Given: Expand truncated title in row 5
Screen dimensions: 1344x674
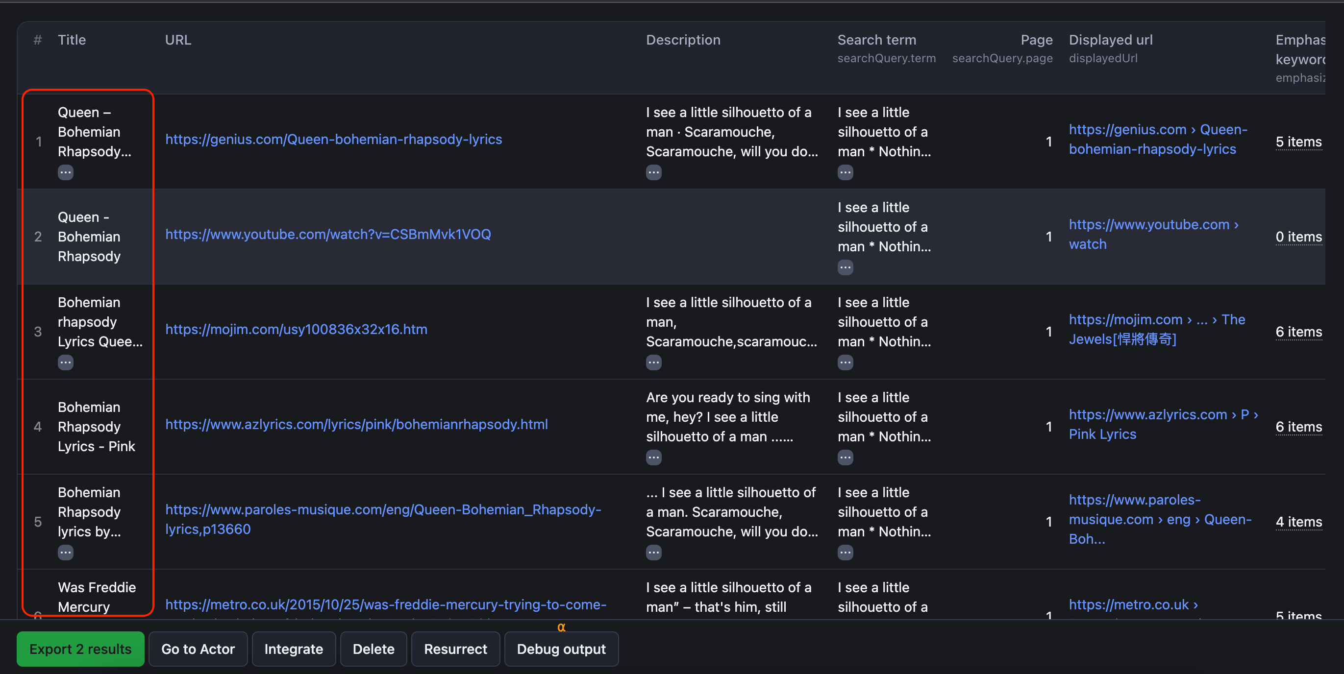Looking at the screenshot, I should tap(65, 553).
